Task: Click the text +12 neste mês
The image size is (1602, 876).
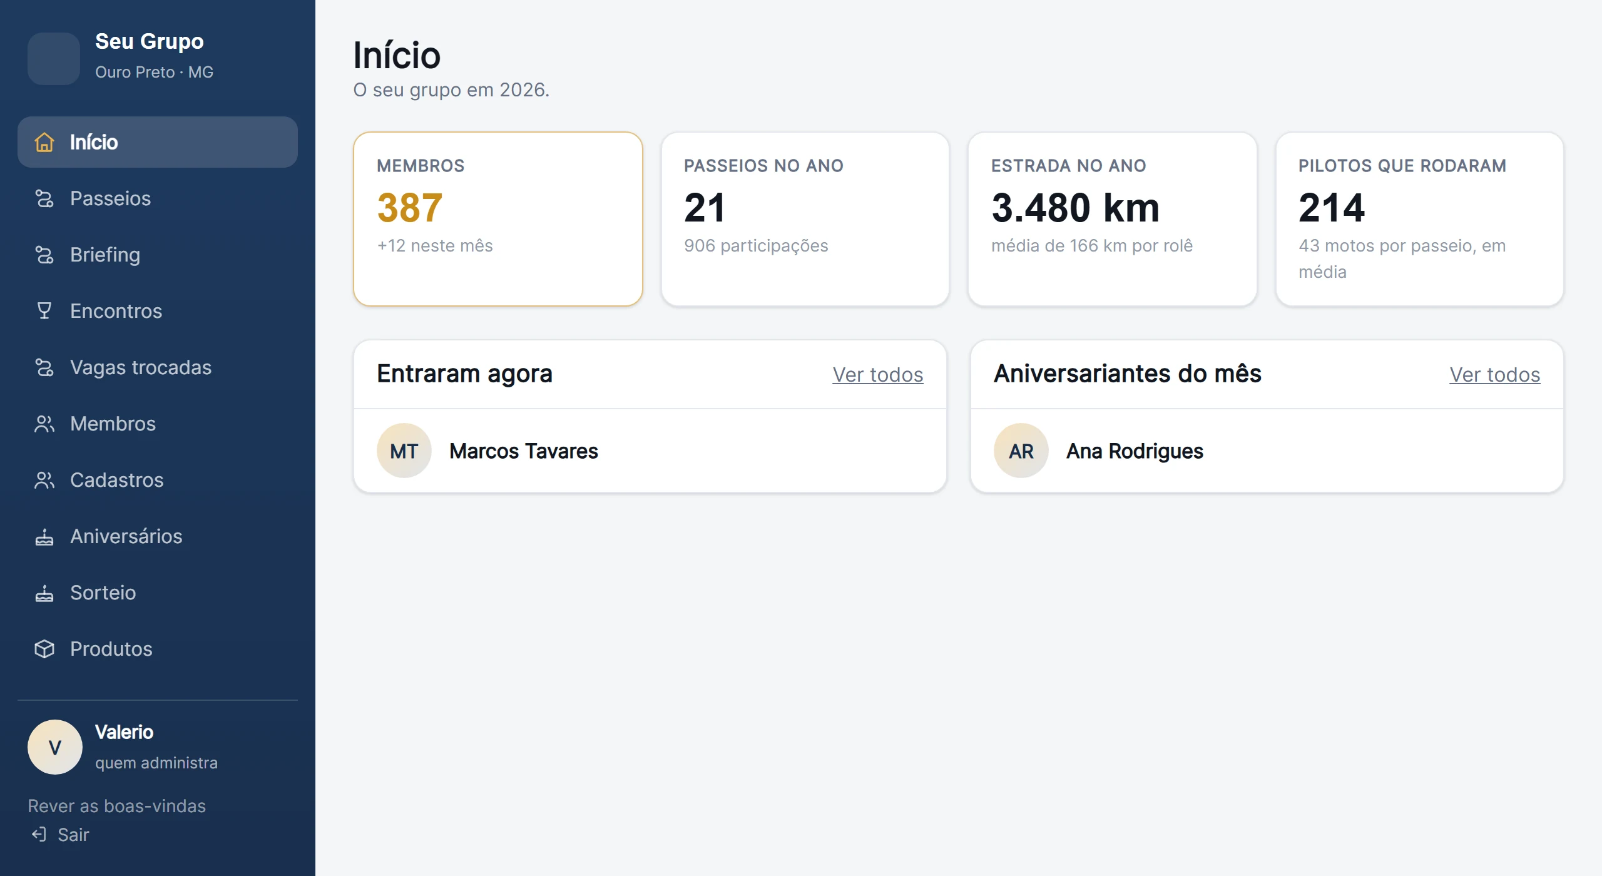Action: point(435,246)
